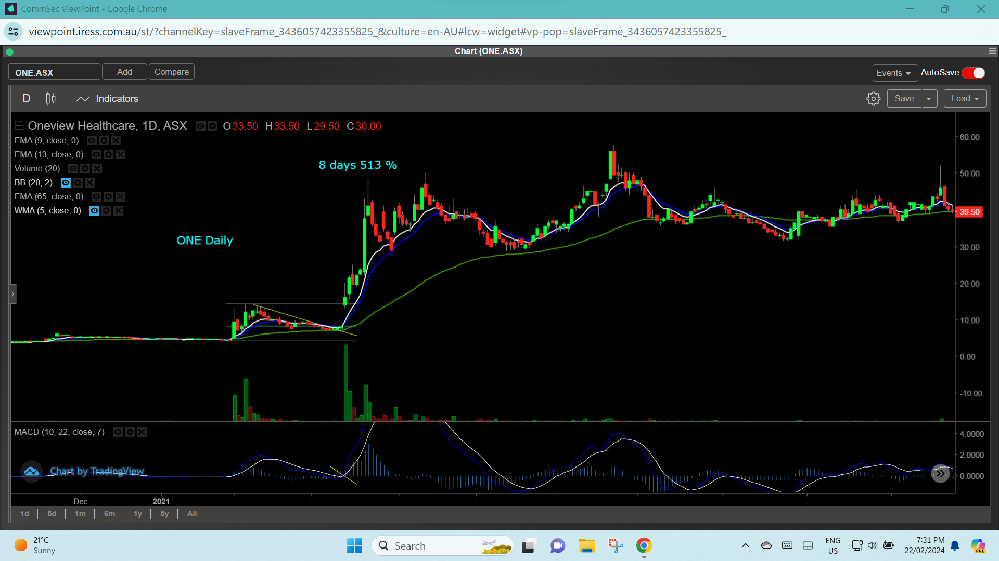This screenshot has height=561, width=999.
Task: Expand left drawing toolbar handle
Action: (13, 294)
